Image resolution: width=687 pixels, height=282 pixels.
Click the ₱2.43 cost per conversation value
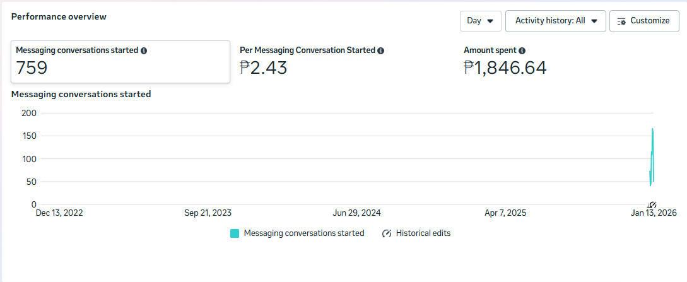coord(263,68)
